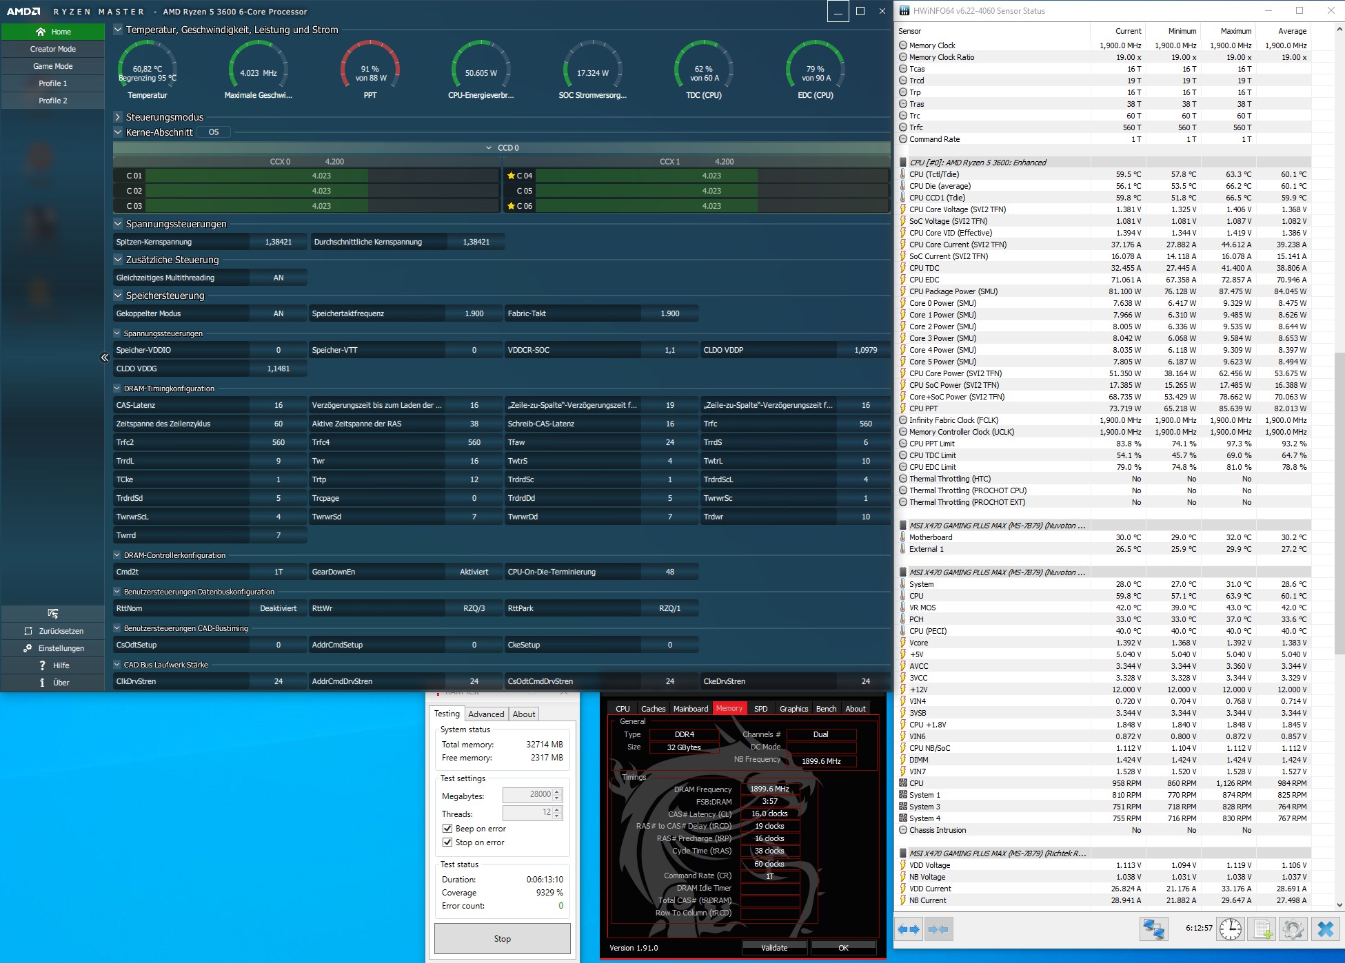Click the Megabytes input field stepper
Screen dimensions: 1345x963
pos(557,795)
